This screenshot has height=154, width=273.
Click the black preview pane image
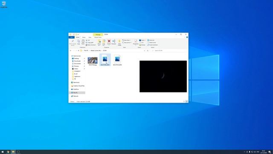click(x=163, y=77)
